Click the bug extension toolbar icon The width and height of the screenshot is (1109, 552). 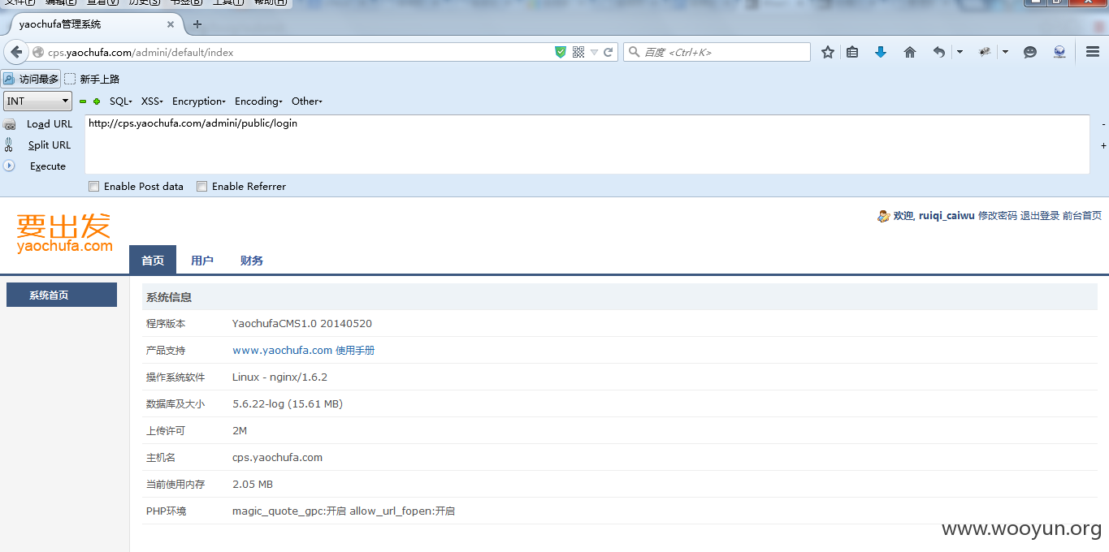[x=985, y=52]
